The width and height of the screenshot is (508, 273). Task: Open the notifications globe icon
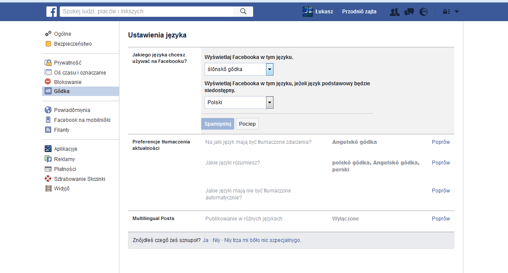tap(423, 12)
